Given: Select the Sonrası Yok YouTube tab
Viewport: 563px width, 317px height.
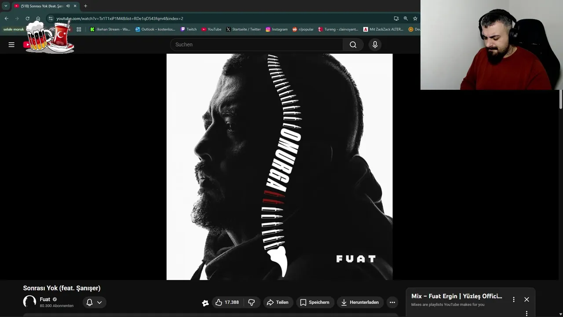Looking at the screenshot, I should click(x=42, y=6).
